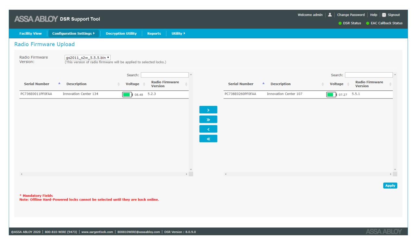Click the green EAC Callback Status dot
The image size is (418, 244).
click(x=368, y=23)
